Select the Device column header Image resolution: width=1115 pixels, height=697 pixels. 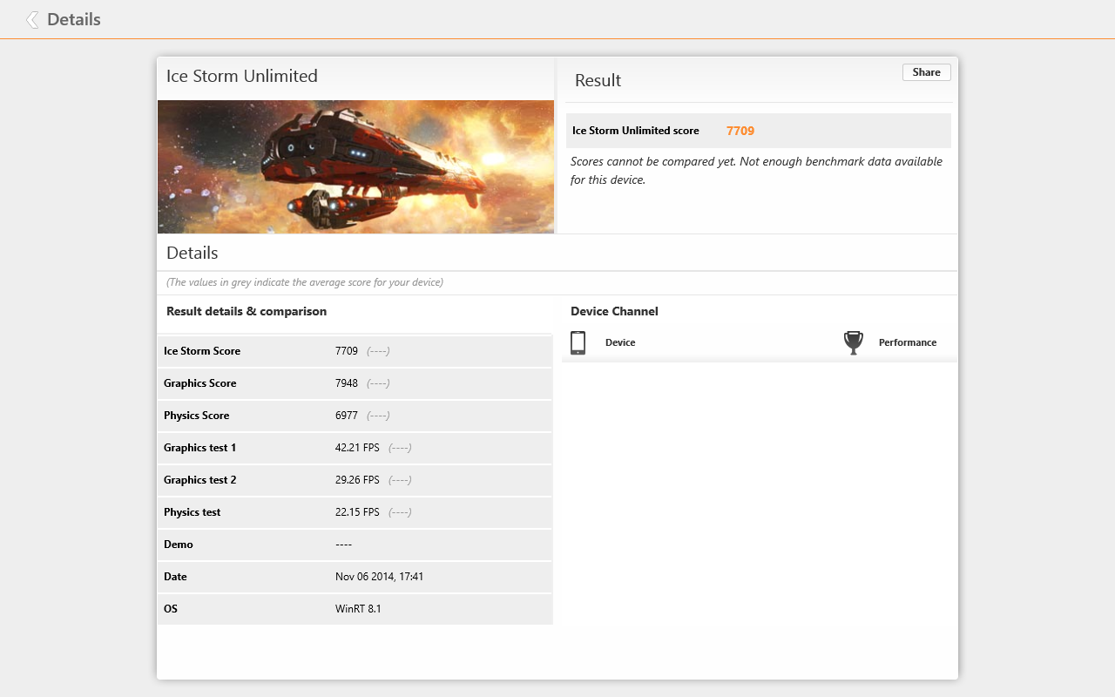(620, 342)
